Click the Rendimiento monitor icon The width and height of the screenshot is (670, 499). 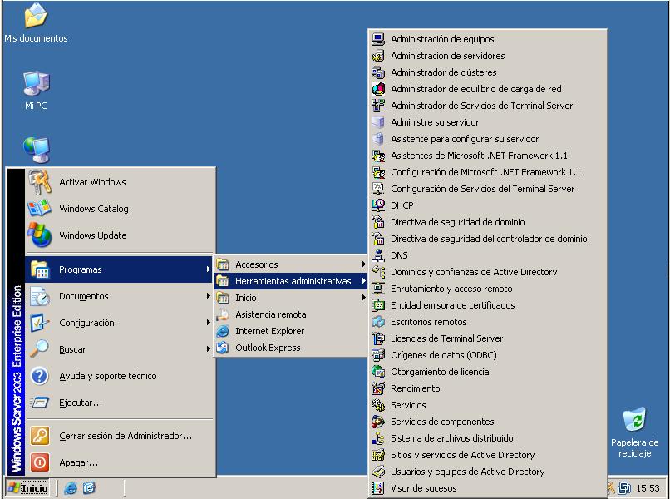[x=378, y=388]
